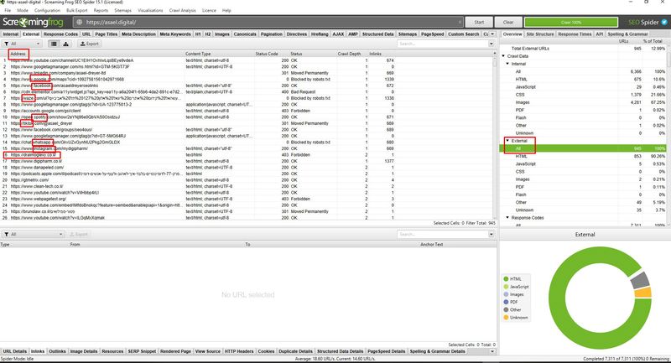The width and height of the screenshot is (671, 363).
Task: Open the upper search box options arrow
Action: pyautogui.click(x=492, y=44)
